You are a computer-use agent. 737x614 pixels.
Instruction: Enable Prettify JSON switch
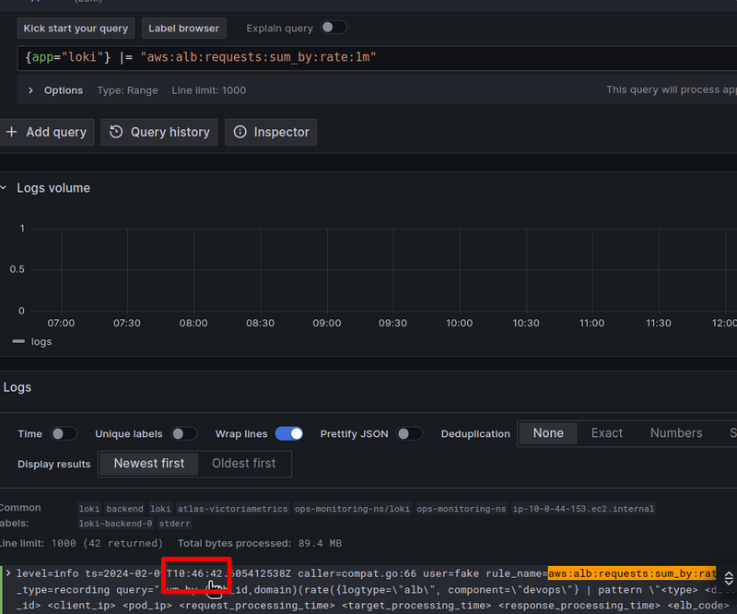pos(409,433)
